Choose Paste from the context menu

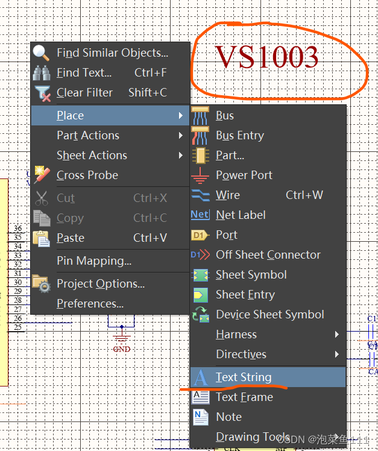pyautogui.click(x=110, y=238)
